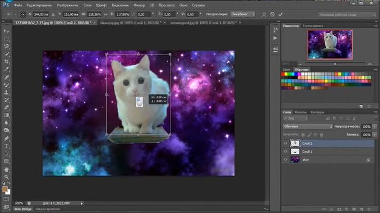
Task: Close the first document tab
Action: coord(94,22)
